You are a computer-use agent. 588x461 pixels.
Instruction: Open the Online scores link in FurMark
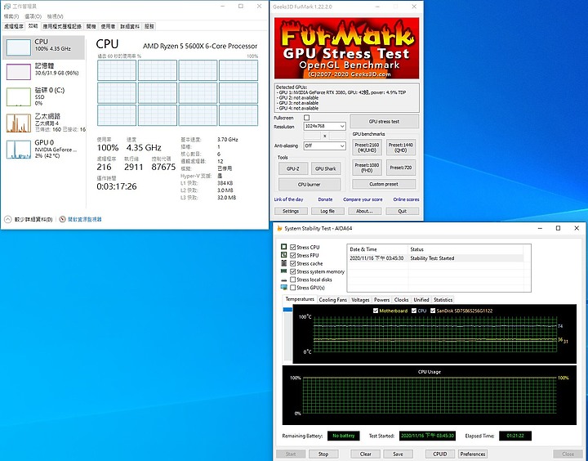(x=406, y=199)
